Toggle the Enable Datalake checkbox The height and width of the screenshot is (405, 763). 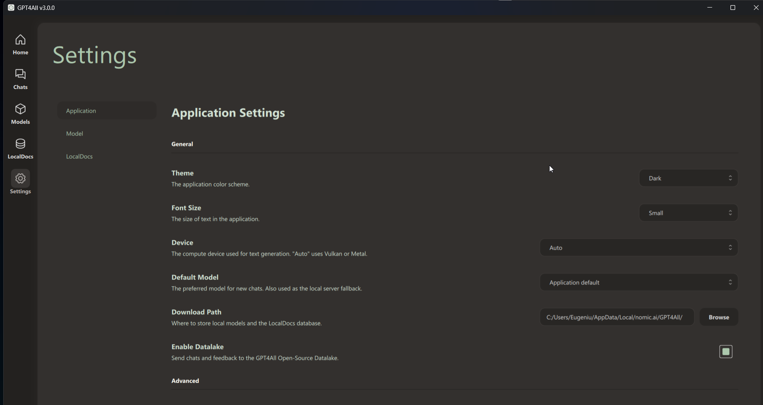tap(726, 352)
